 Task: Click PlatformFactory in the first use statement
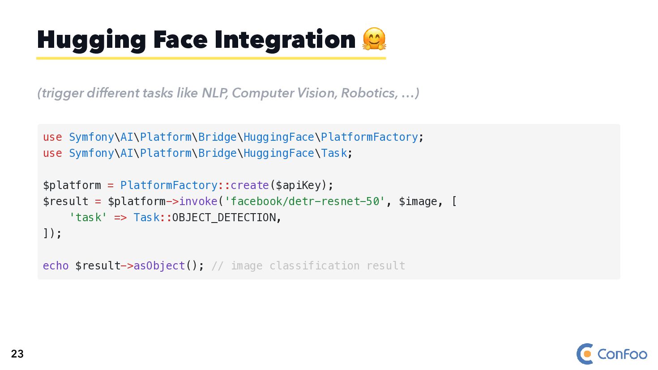pyautogui.click(x=369, y=137)
